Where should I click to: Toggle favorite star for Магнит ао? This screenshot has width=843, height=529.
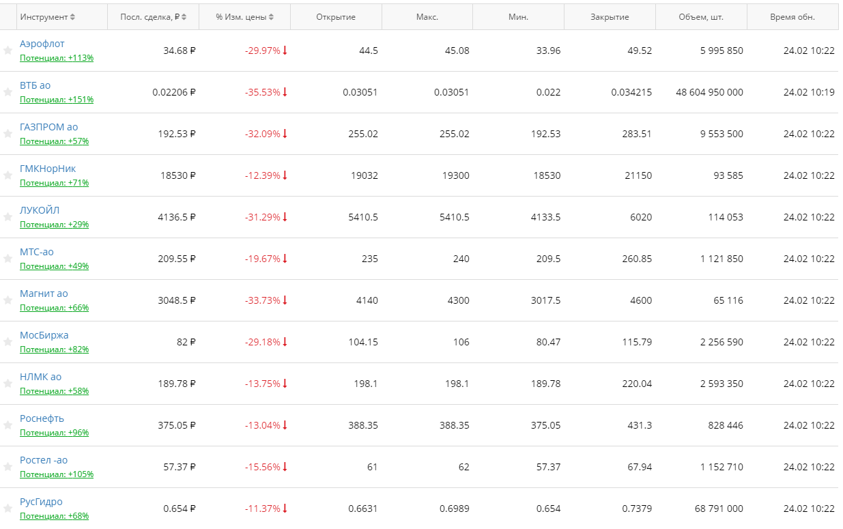[8, 300]
